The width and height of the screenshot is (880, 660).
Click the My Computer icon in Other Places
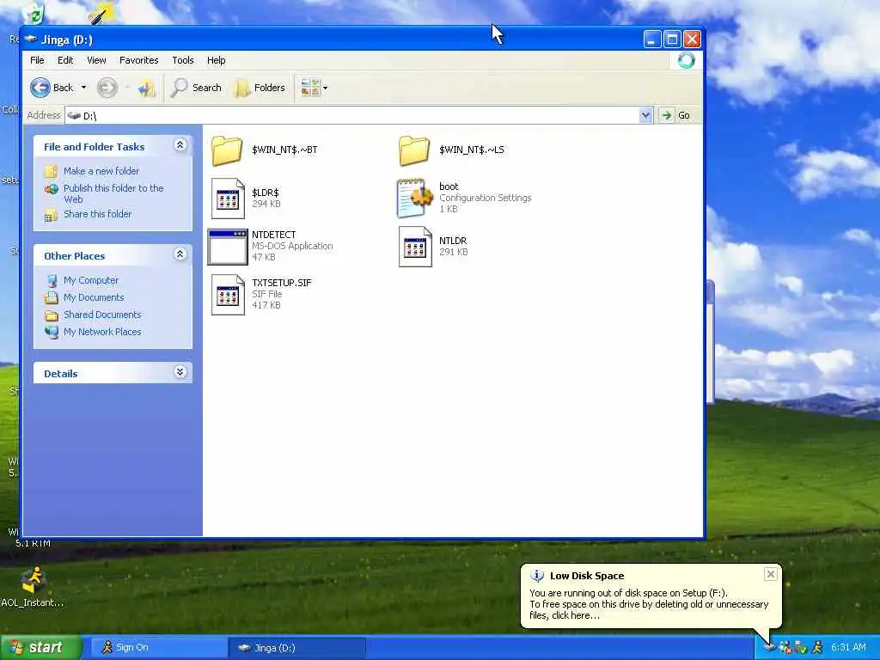[x=52, y=281]
